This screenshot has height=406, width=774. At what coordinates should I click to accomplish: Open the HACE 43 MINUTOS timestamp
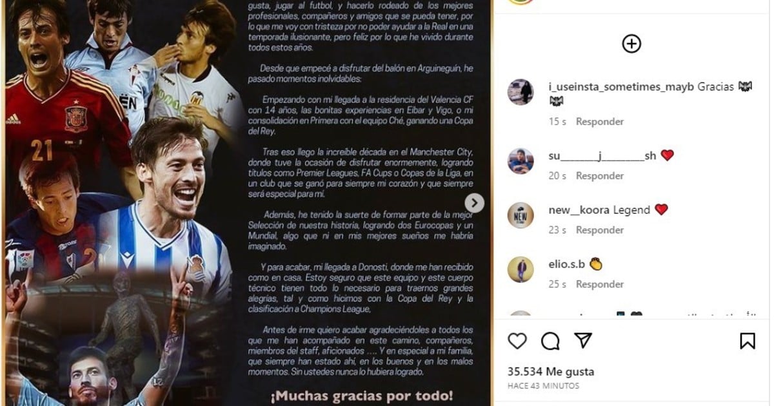tap(543, 386)
